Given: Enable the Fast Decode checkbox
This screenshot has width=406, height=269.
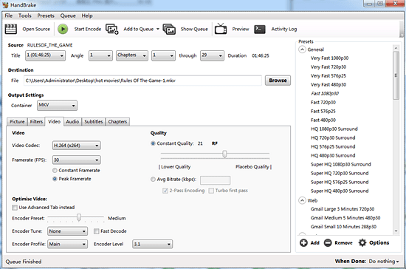Looking at the screenshot, I should tap(96, 231).
